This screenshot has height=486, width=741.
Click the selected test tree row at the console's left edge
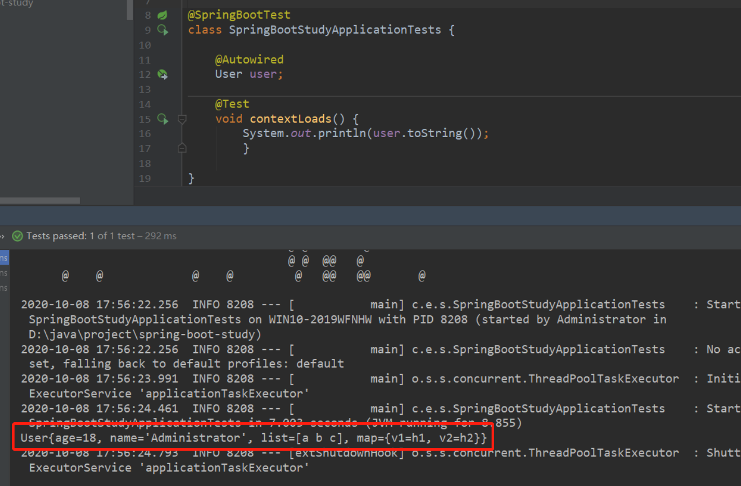point(4,258)
